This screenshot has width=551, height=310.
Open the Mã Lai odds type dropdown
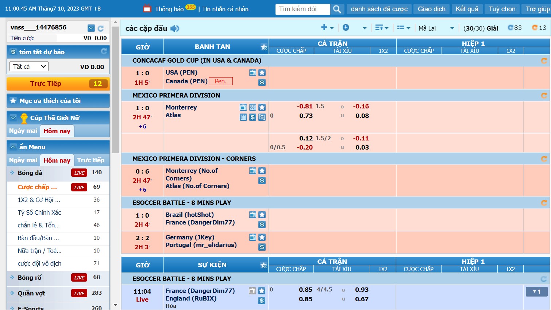pos(436,28)
